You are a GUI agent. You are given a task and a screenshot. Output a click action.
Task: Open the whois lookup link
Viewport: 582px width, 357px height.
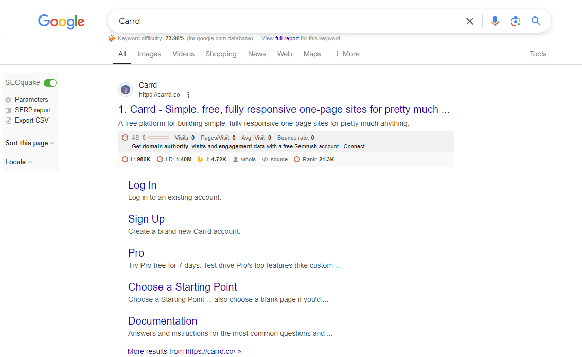click(x=248, y=159)
